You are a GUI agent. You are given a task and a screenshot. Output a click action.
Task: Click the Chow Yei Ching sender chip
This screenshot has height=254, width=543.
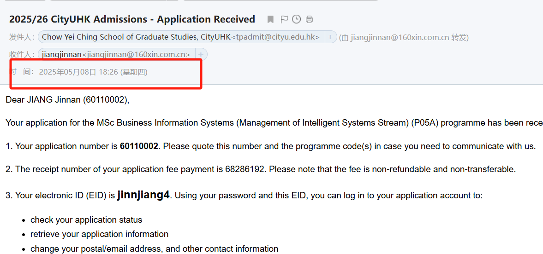click(181, 37)
